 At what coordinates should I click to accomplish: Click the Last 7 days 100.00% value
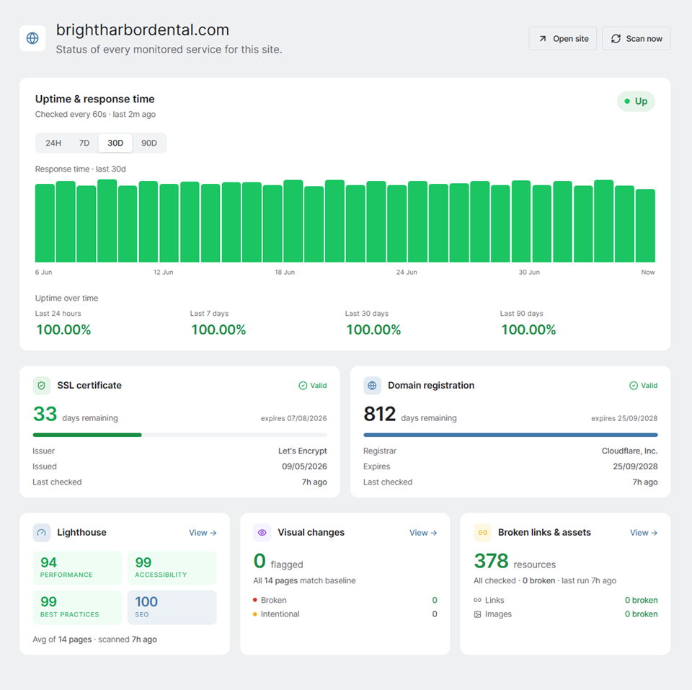tap(218, 329)
